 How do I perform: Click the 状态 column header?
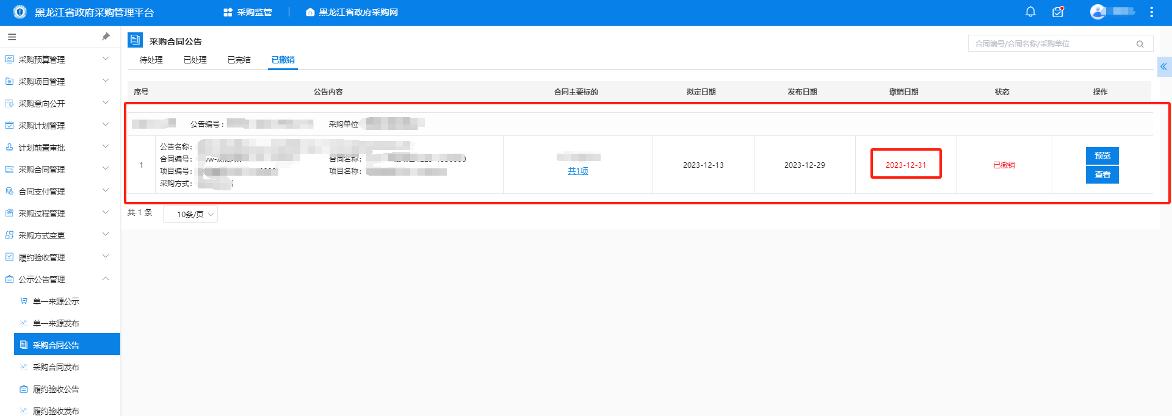click(x=1002, y=92)
